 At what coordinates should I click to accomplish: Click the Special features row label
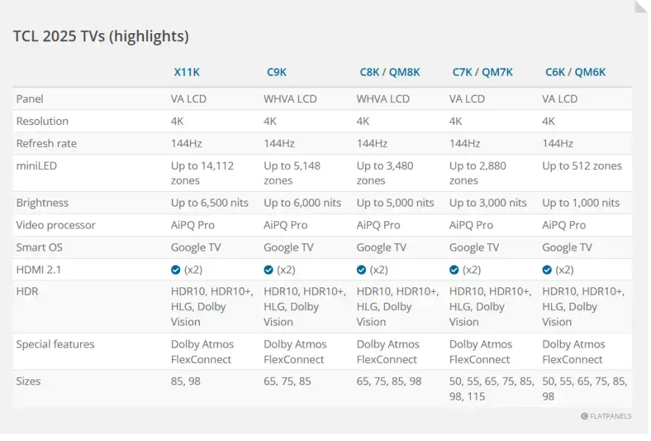click(x=55, y=344)
